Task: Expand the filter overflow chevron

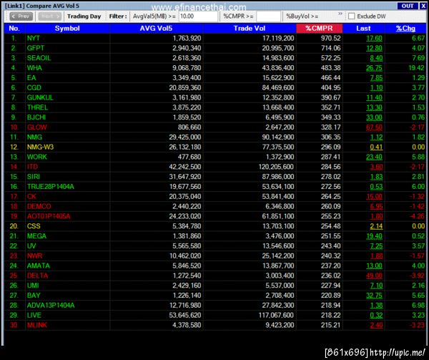Action: click(x=340, y=14)
